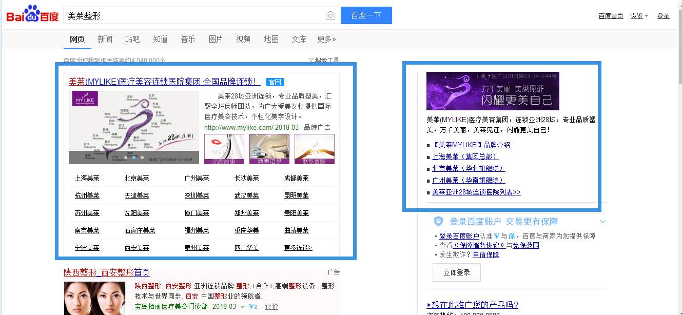Open 更多连锁> link
The width and height of the screenshot is (682, 315).
coord(298,248)
